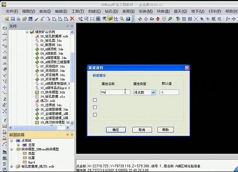Open the 属性类型 浮点数 dropdown
This screenshot has width=238, height=172.
153,92
